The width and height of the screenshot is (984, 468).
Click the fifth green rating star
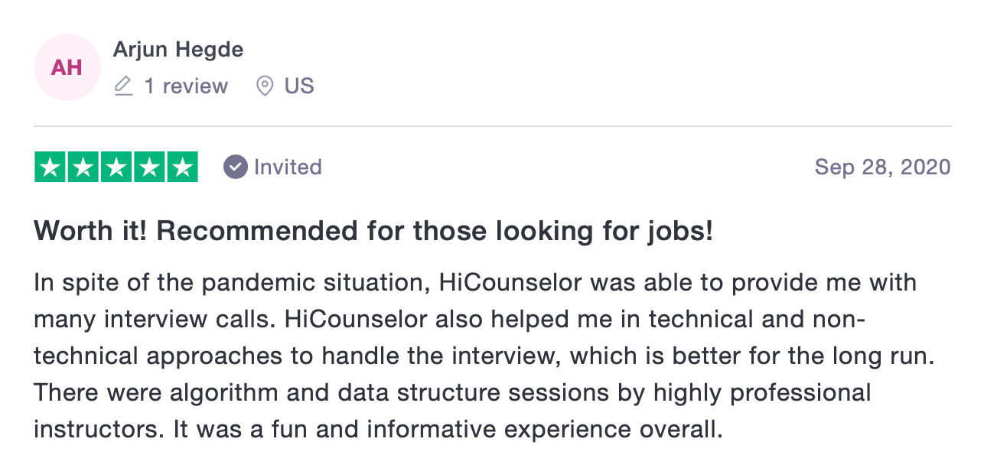tap(182, 167)
